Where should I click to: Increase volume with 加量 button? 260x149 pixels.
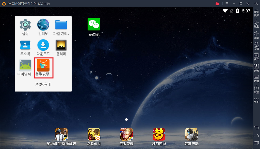pos(256,23)
